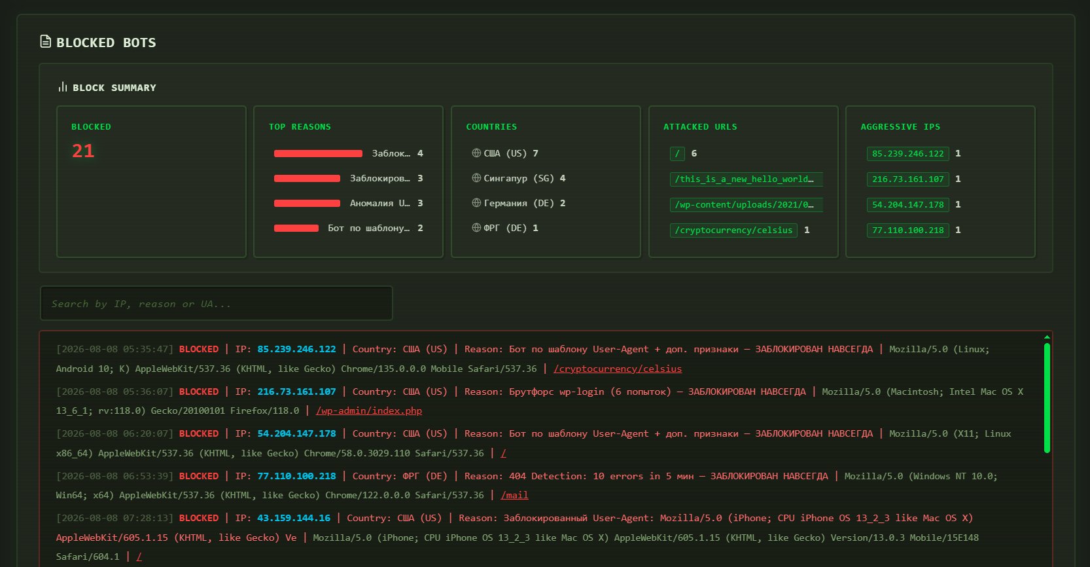Click the globe icon next to ФРГ (DE)
The image size is (1090, 567).
[476, 228]
